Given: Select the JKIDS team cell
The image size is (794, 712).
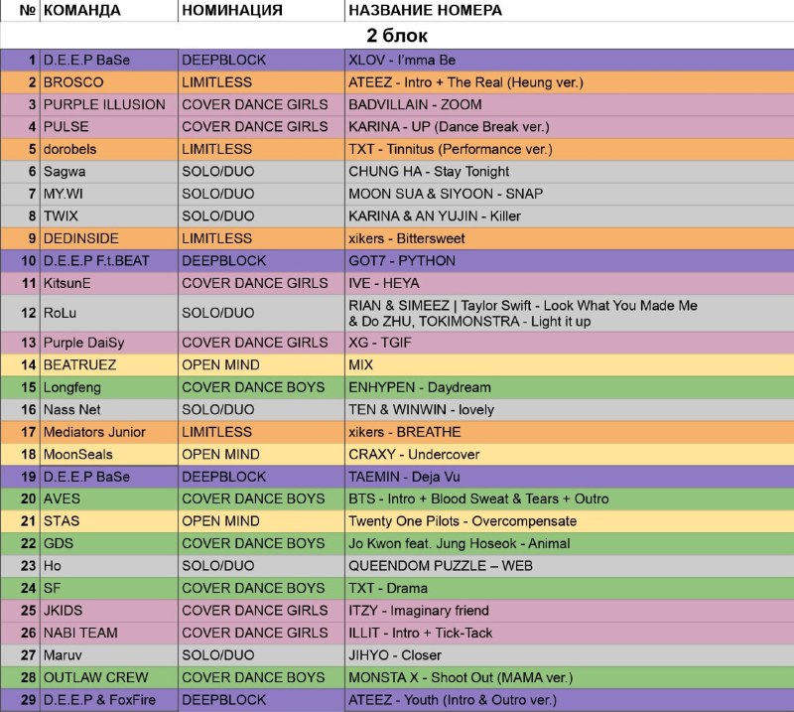Looking at the screenshot, I should point(109,610).
